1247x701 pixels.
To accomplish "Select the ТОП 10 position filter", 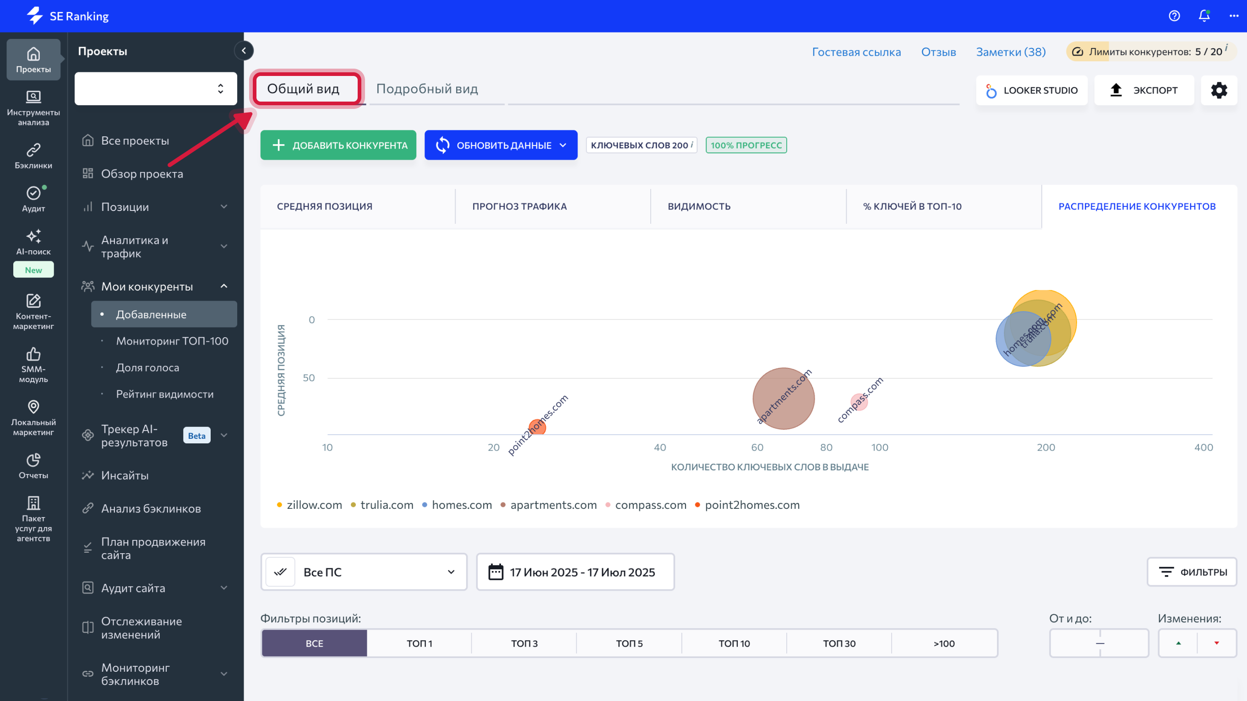I will tap(734, 643).
